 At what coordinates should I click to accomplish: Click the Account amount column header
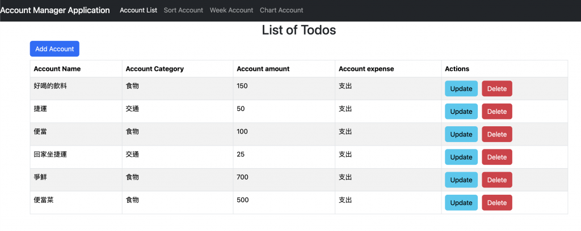click(263, 69)
